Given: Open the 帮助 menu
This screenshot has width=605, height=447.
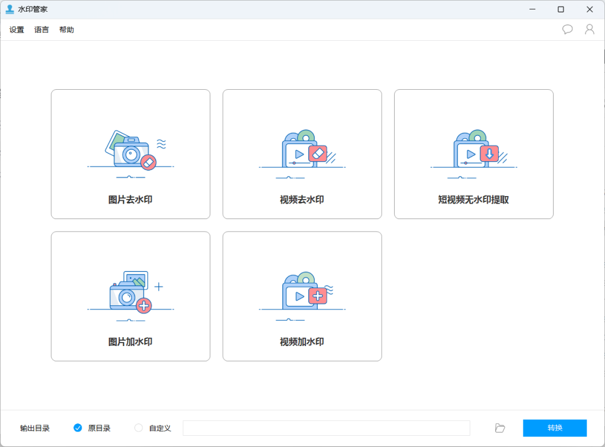Looking at the screenshot, I should pos(67,30).
